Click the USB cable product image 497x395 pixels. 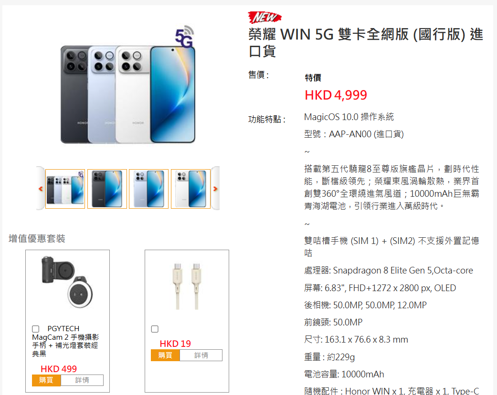[187, 286]
